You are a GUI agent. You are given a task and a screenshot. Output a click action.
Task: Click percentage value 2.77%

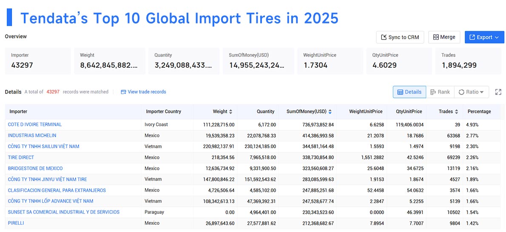(473, 135)
